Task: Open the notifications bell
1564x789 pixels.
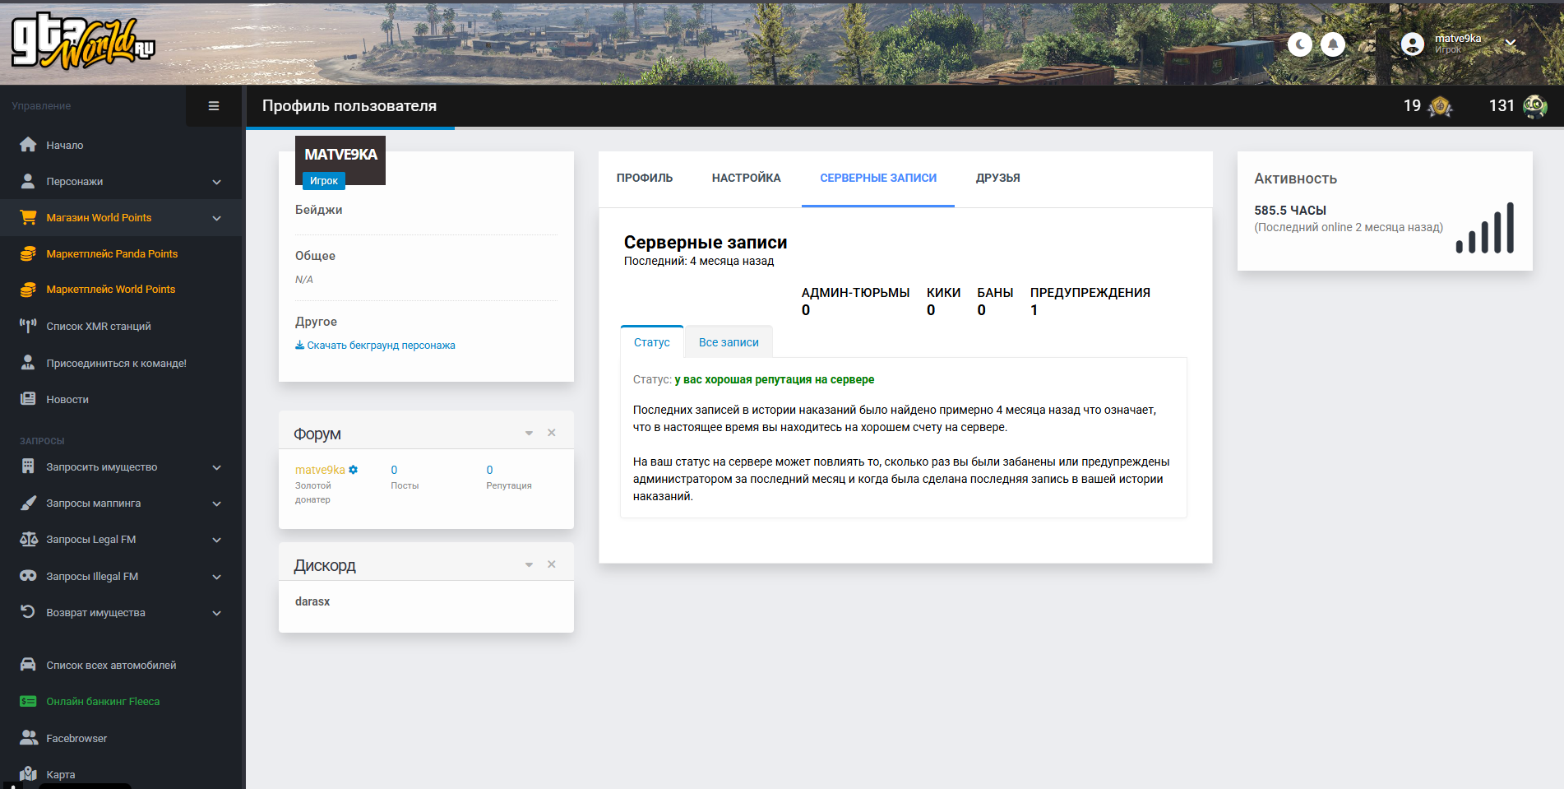Action: point(1333,44)
